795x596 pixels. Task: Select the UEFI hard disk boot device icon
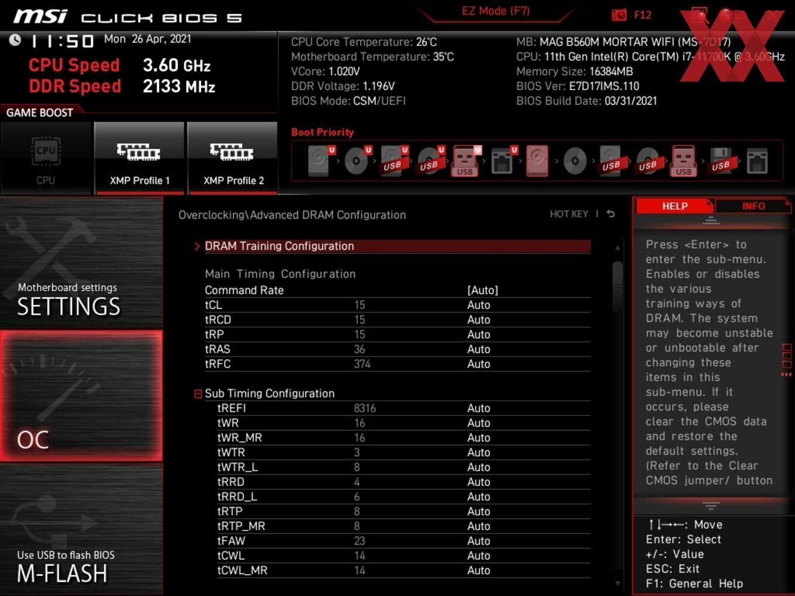[320, 161]
